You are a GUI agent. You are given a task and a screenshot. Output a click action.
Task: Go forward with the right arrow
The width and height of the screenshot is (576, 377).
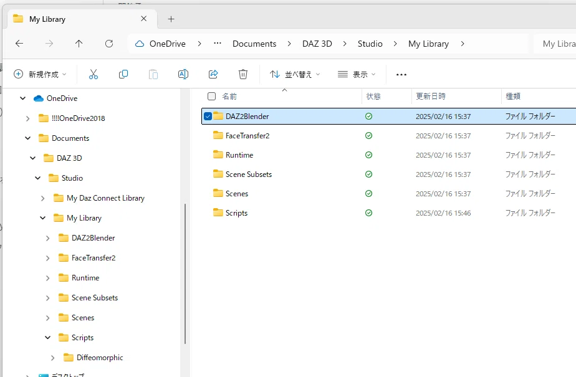coord(49,44)
